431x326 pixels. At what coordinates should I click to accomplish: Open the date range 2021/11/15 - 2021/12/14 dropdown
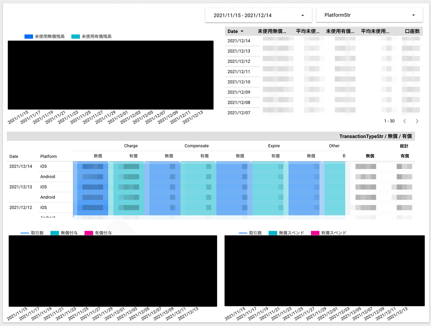pyautogui.click(x=259, y=15)
